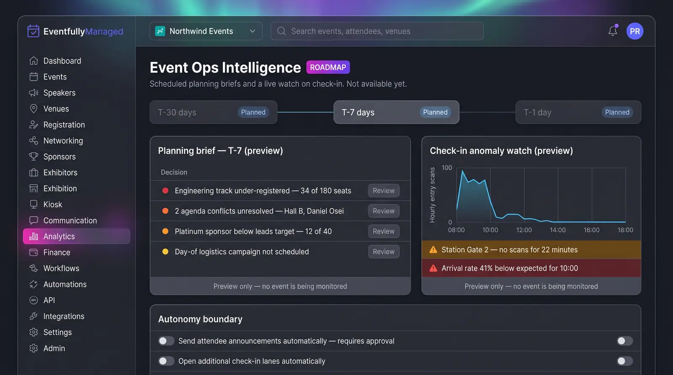Toggle left switch for opening check-in lanes
The image size is (673, 375).
[166, 361]
